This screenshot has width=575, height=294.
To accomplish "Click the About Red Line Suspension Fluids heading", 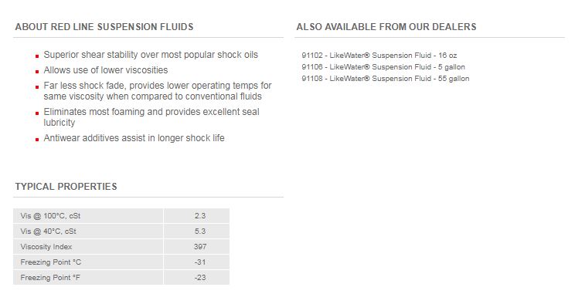I will 104,27.
